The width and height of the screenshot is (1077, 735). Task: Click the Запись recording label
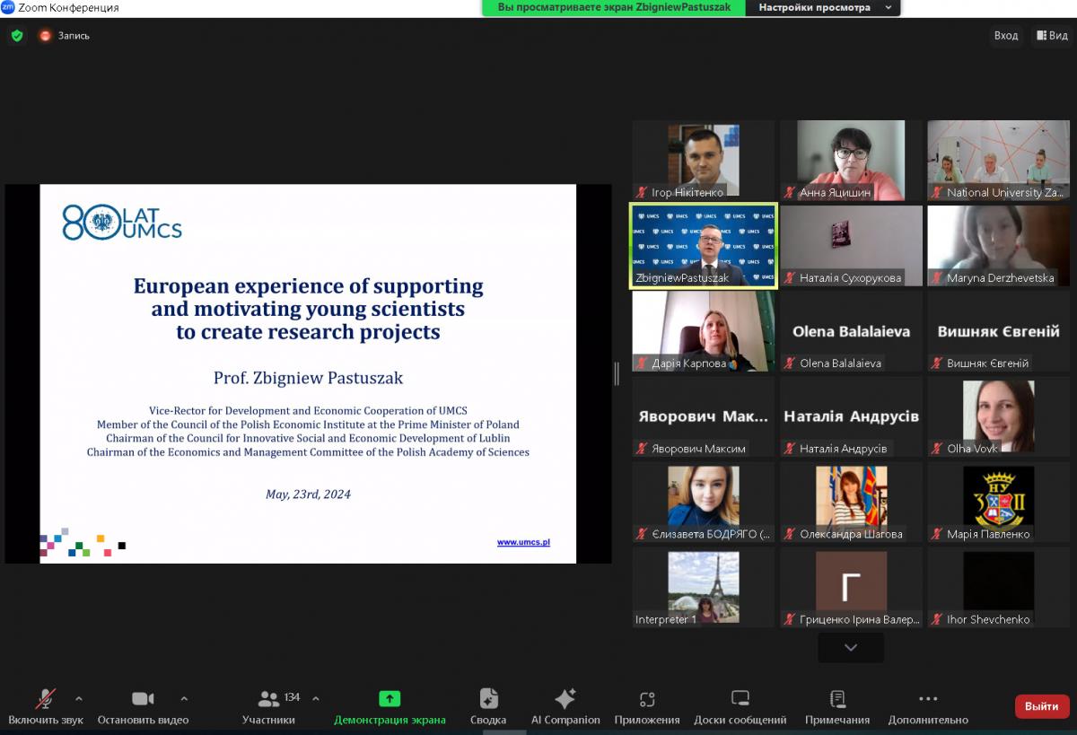point(74,36)
